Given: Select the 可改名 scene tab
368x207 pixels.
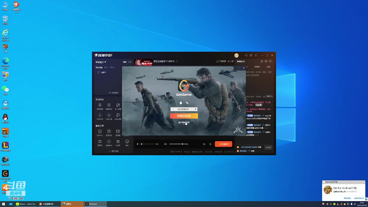Looking at the screenshot, I should (112, 68).
